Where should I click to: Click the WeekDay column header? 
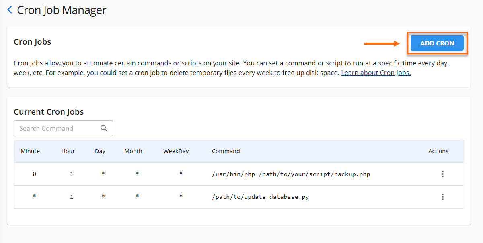(x=176, y=151)
